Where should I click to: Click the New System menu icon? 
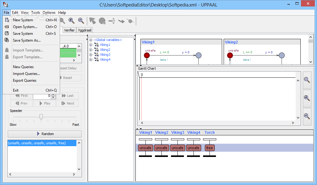[x=7, y=20]
